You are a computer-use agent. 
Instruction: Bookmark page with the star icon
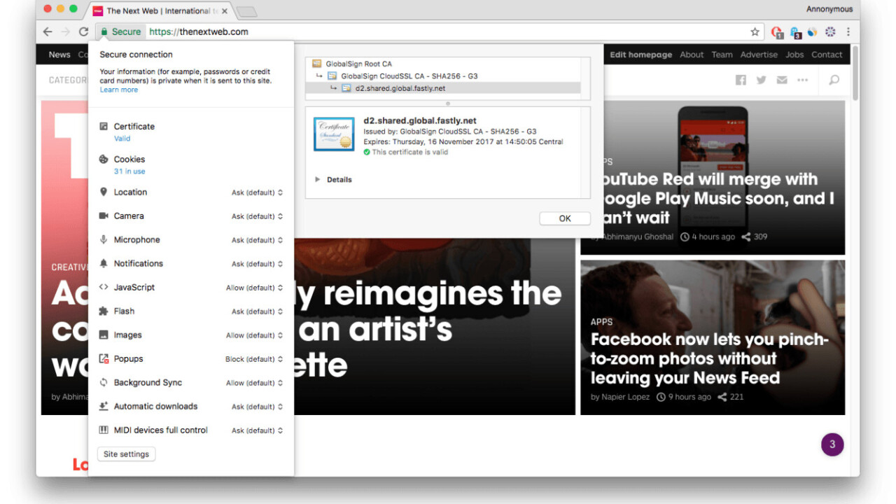pyautogui.click(x=755, y=31)
